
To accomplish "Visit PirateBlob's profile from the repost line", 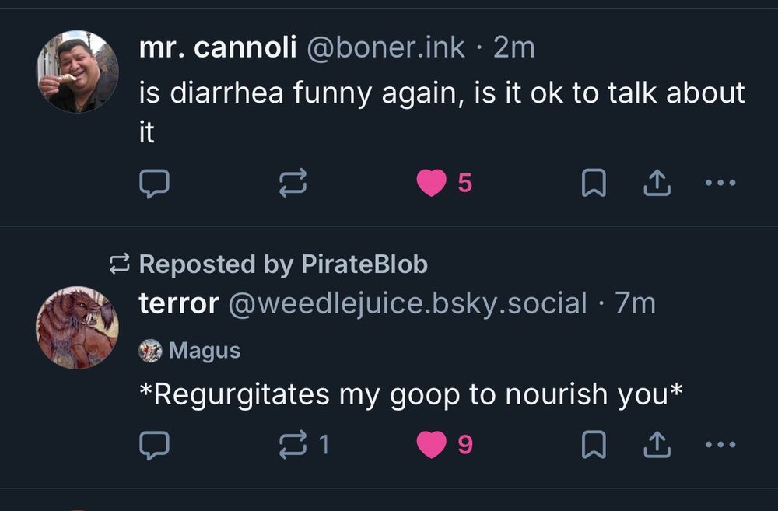I will click(x=363, y=264).
